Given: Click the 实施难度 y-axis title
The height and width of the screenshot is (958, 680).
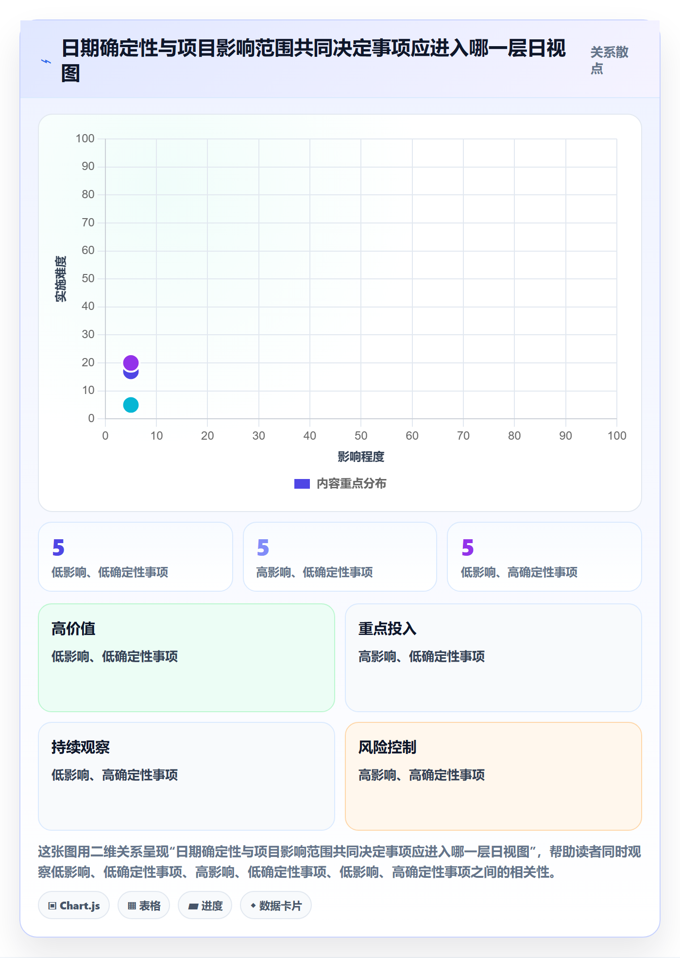Looking at the screenshot, I should [x=61, y=279].
